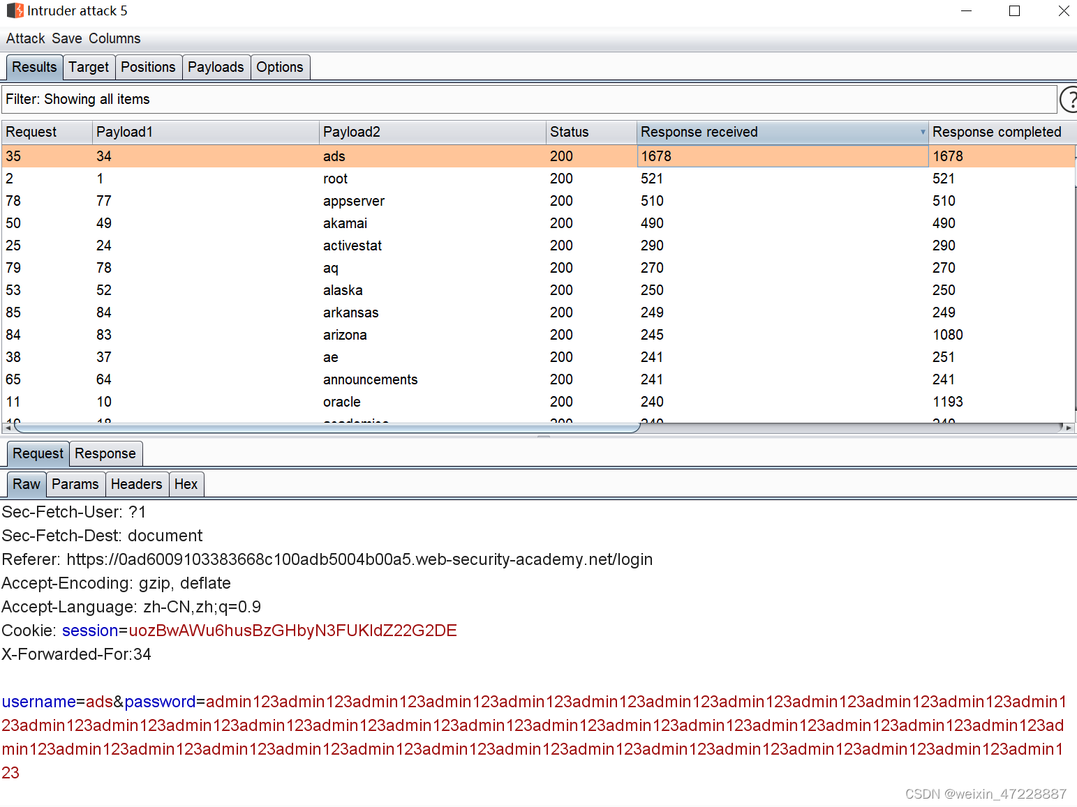Select the row with payload arkansas
The height and width of the screenshot is (807, 1077).
pyautogui.click(x=538, y=312)
